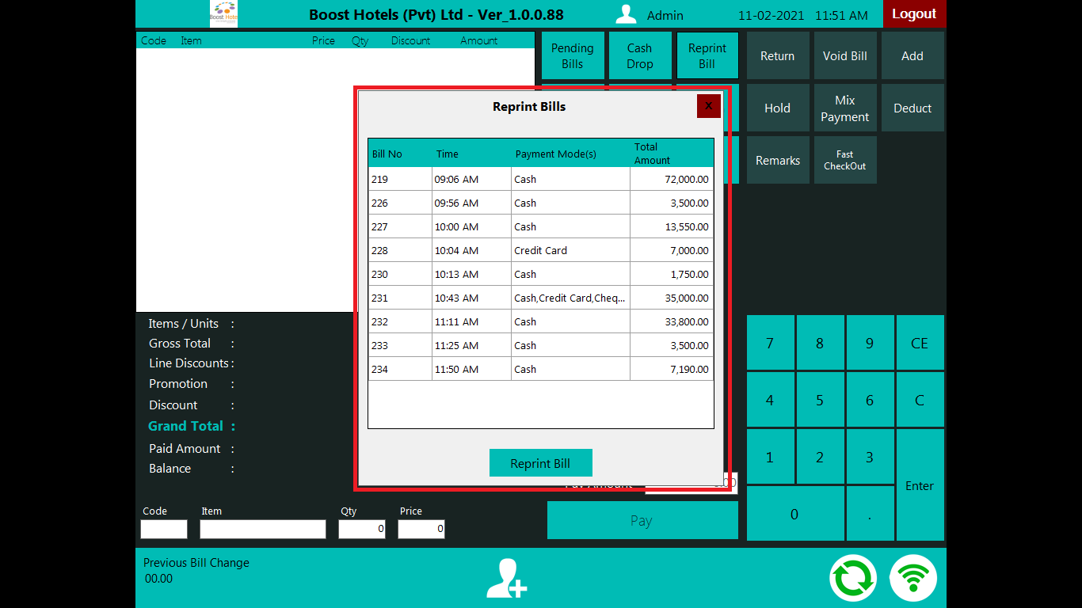Viewport: 1082px width, 608px height.
Task: Close the Reprint Bills dialog
Action: click(708, 106)
